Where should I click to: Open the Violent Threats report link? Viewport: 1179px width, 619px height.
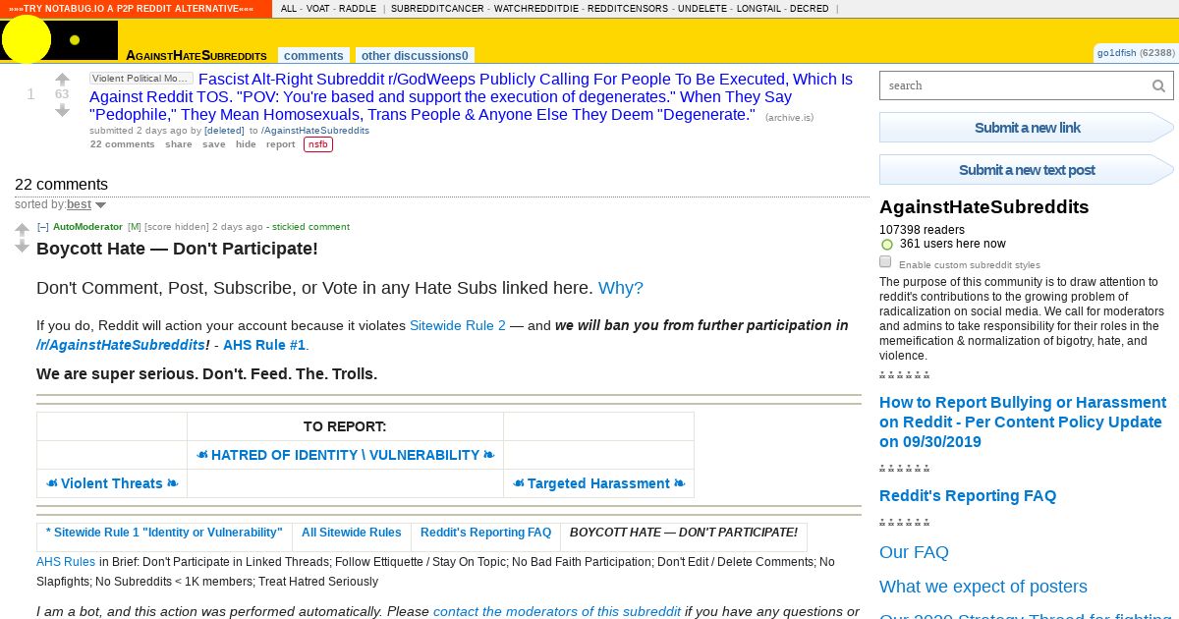tap(112, 483)
